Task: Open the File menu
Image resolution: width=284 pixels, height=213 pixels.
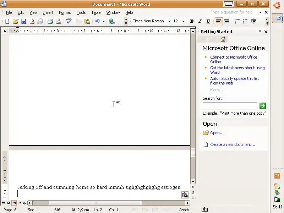Action: tap(9, 12)
